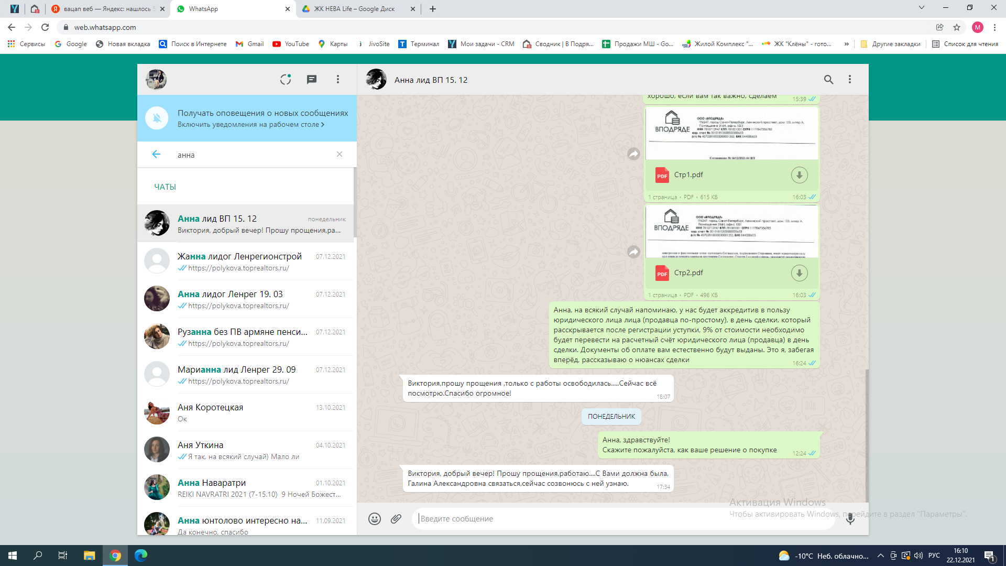Clear the 'анна' search text
This screenshot has width=1006, height=566.
pyautogui.click(x=340, y=154)
